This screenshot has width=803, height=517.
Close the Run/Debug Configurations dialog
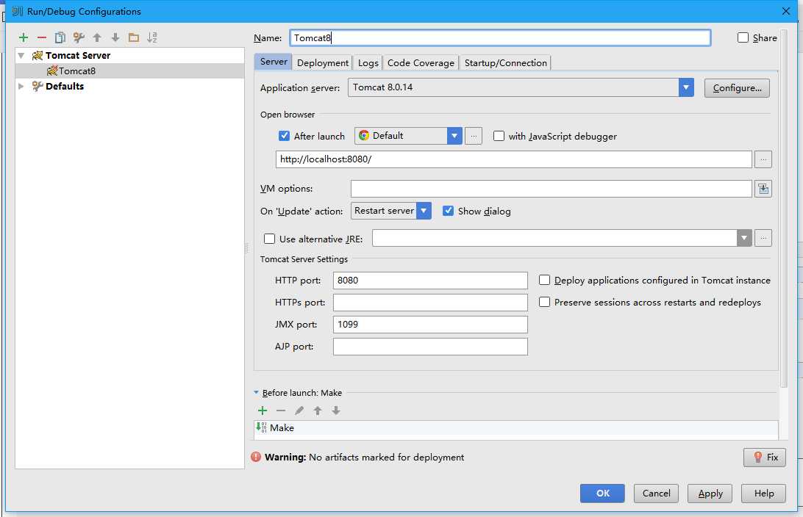(786, 11)
